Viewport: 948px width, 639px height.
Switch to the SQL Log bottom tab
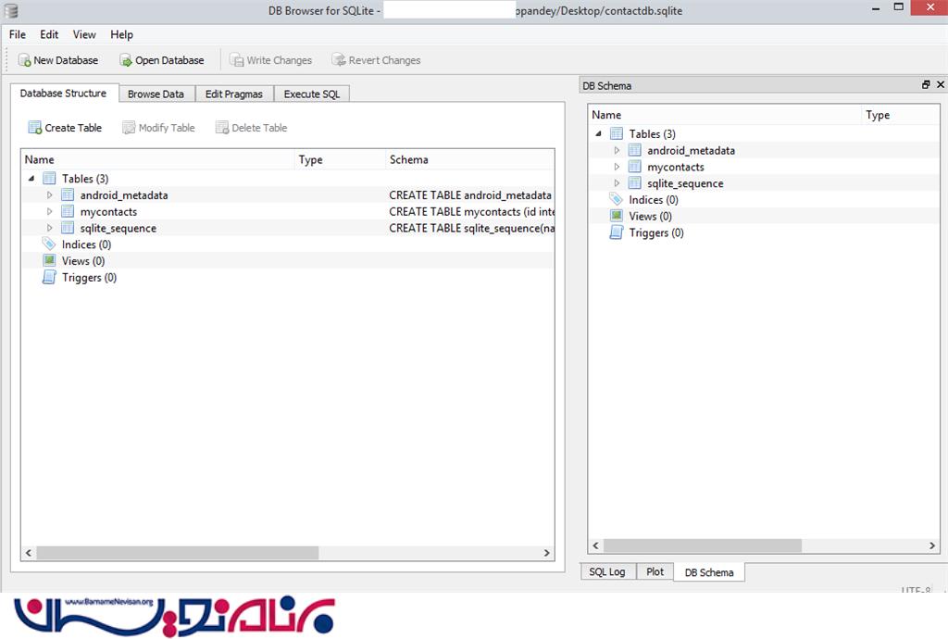tap(607, 572)
